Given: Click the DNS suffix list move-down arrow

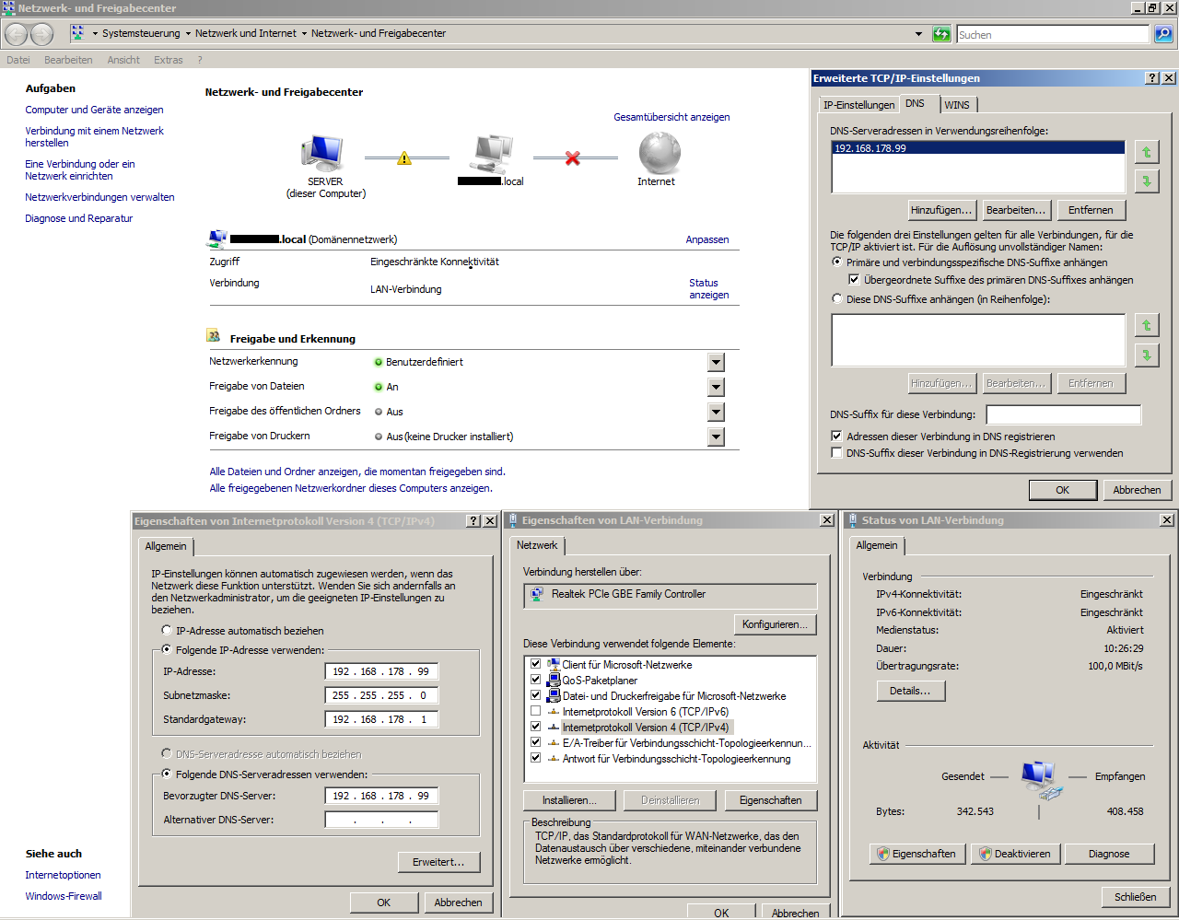Looking at the screenshot, I should pyautogui.click(x=1147, y=355).
